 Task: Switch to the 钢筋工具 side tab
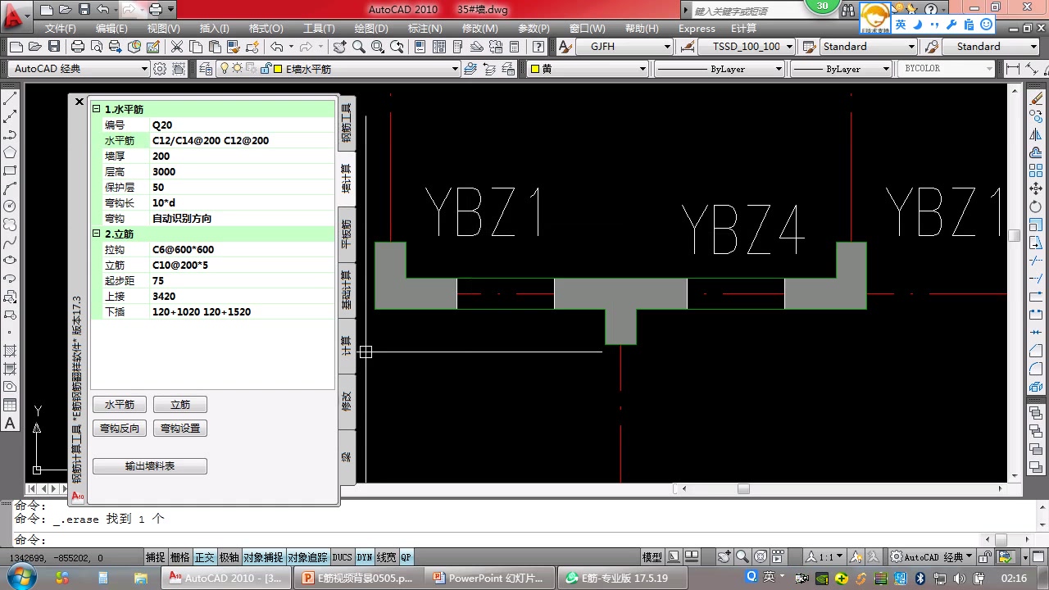tap(347, 123)
